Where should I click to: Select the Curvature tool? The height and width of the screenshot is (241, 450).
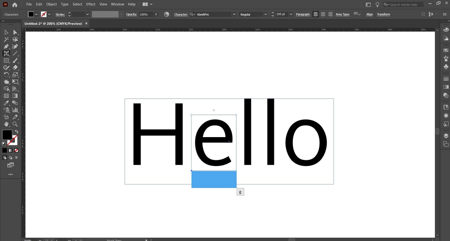pyautogui.click(x=15, y=46)
